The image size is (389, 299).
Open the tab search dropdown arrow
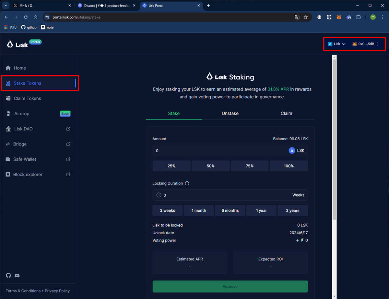click(6, 6)
